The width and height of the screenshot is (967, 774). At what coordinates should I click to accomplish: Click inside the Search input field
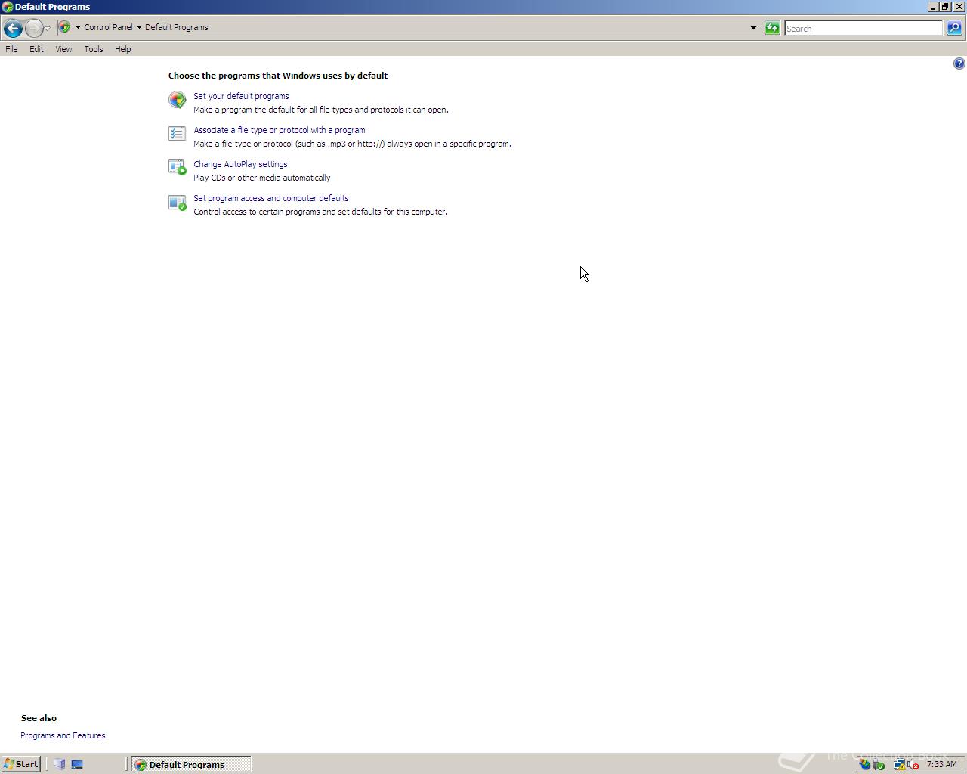[864, 28]
